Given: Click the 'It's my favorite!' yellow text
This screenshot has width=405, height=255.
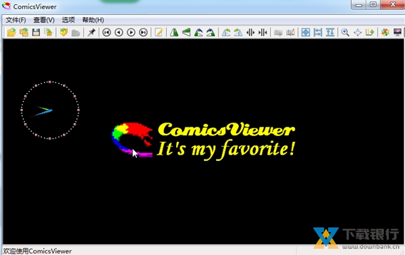Looking at the screenshot, I should pyautogui.click(x=226, y=150).
